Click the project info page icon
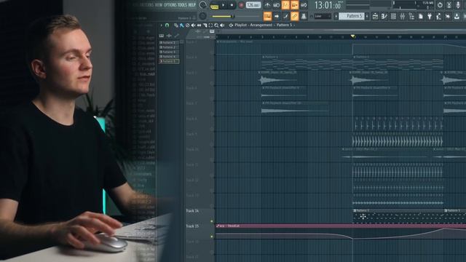This screenshot has height=262, width=466. (x=421, y=16)
